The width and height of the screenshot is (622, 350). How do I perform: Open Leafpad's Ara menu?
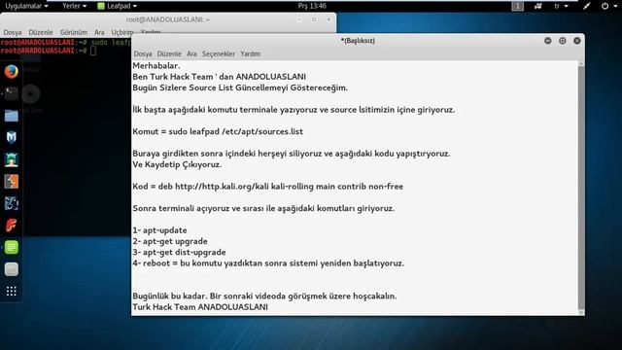pyautogui.click(x=191, y=54)
